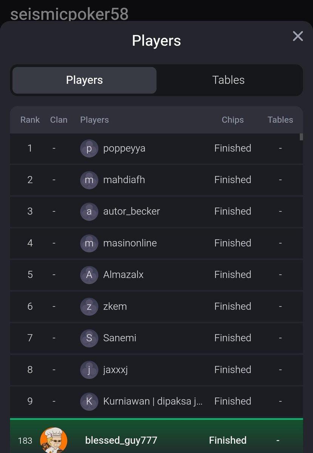Open the Kurniawan player avatar icon

pyautogui.click(x=89, y=401)
